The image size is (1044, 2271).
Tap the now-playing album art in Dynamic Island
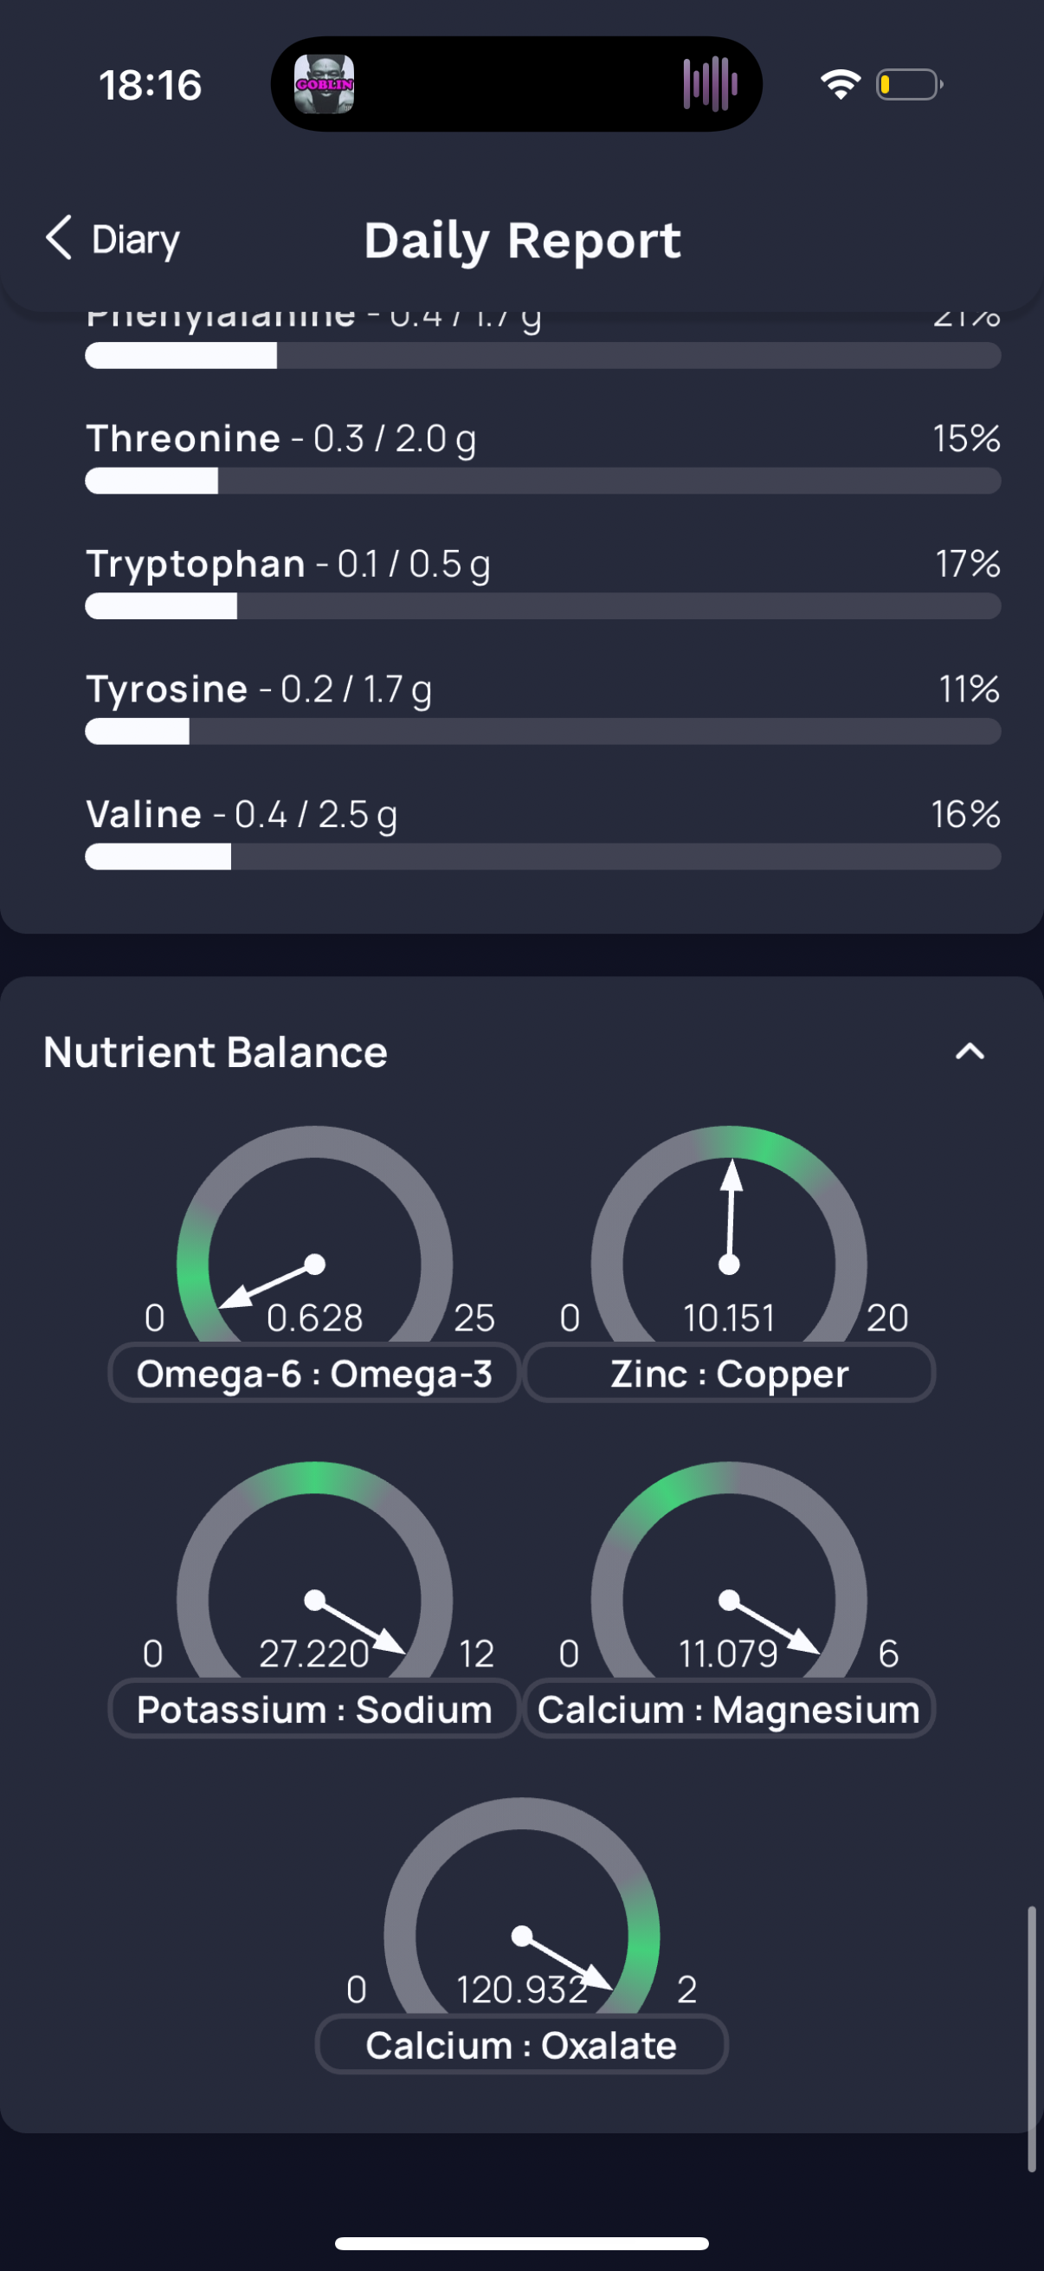click(x=325, y=84)
